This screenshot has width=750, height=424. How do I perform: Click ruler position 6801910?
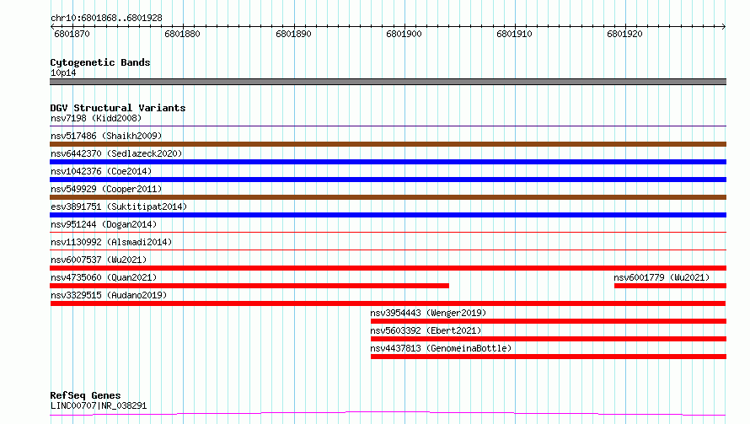point(514,34)
